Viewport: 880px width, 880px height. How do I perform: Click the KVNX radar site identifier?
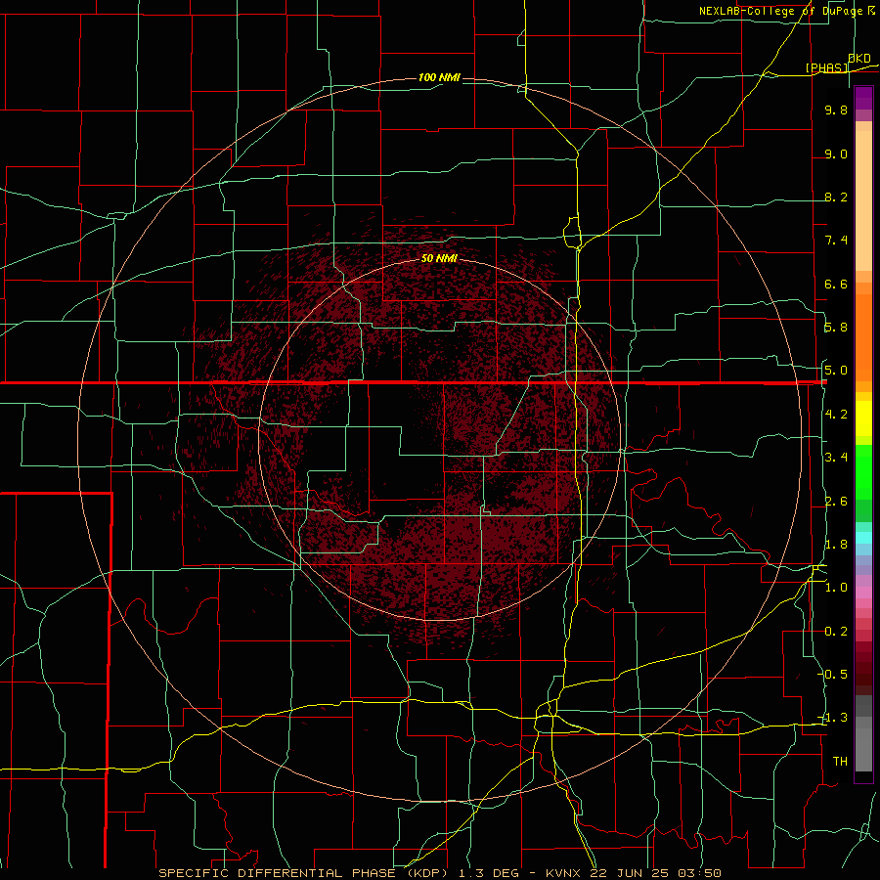(564, 873)
